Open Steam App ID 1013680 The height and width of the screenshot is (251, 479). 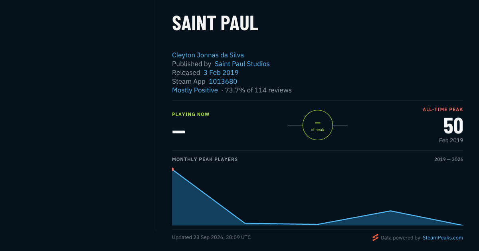(x=223, y=81)
